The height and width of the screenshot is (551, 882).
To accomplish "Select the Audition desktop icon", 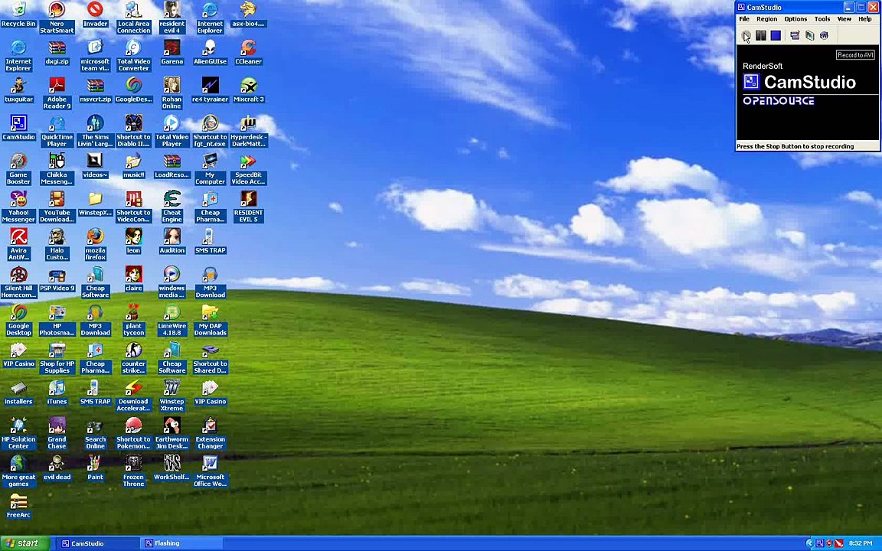I will 171,241.
